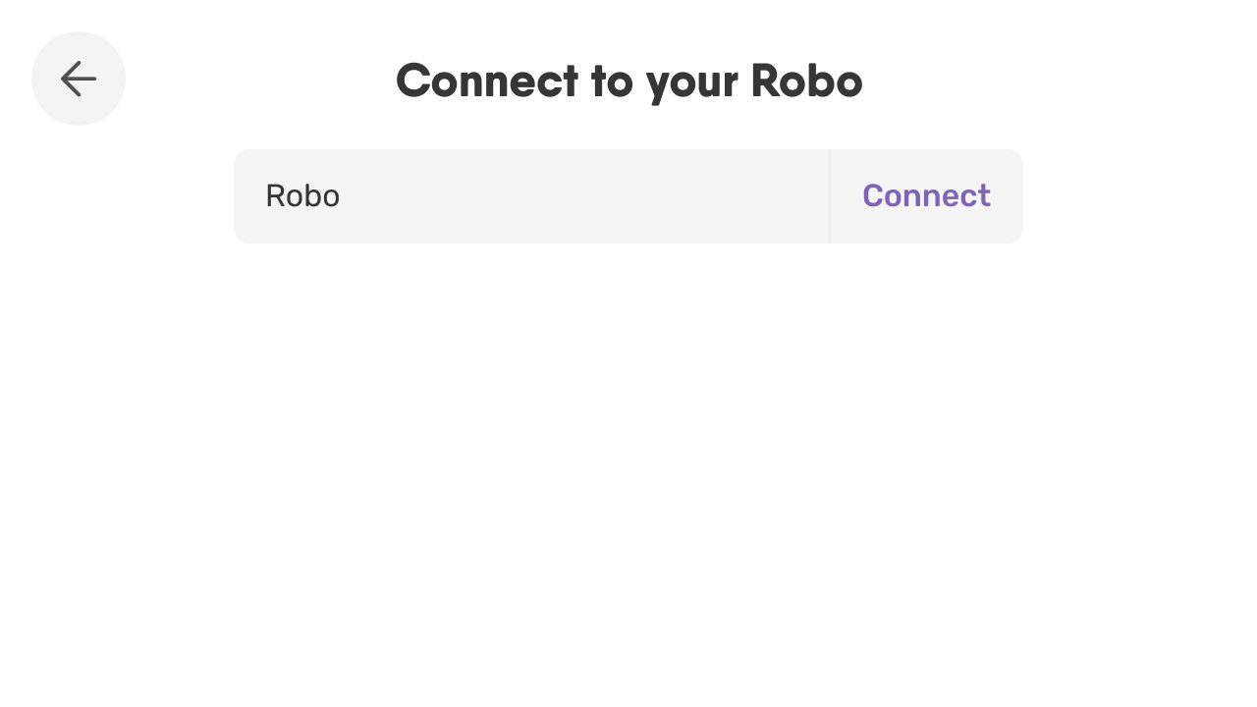Start connection with Connect beside Robo
The width and height of the screenshot is (1257, 707).
click(926, 196)
